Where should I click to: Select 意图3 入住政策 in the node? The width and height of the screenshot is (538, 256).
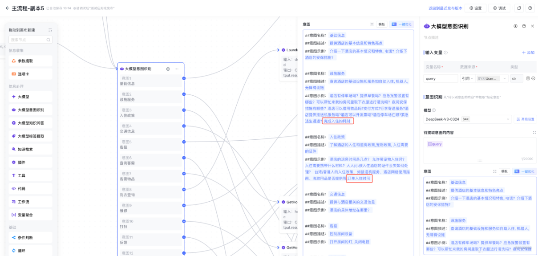[x=150, y=113]
